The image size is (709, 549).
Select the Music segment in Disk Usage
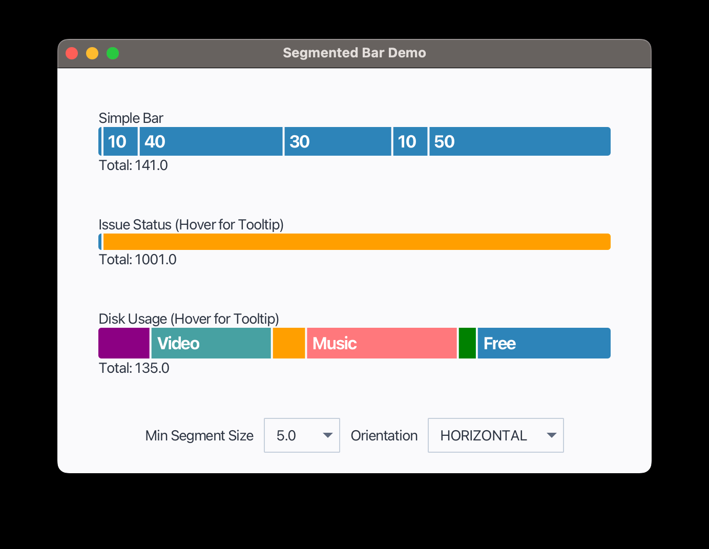[x=382, y=343]
